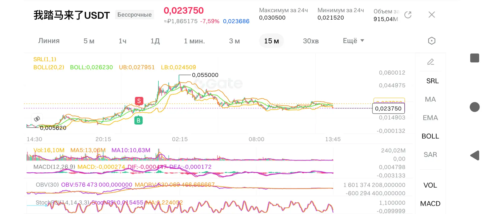Screen dimensions: 489x214
Task: Switch chart to Линия view
Action: 49,41
